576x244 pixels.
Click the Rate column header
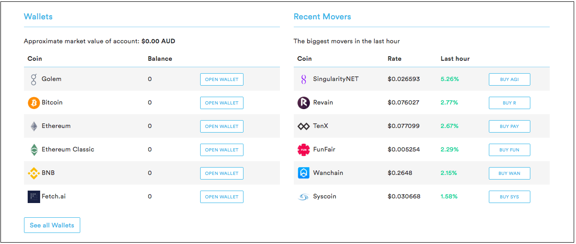tap(394, 58)
